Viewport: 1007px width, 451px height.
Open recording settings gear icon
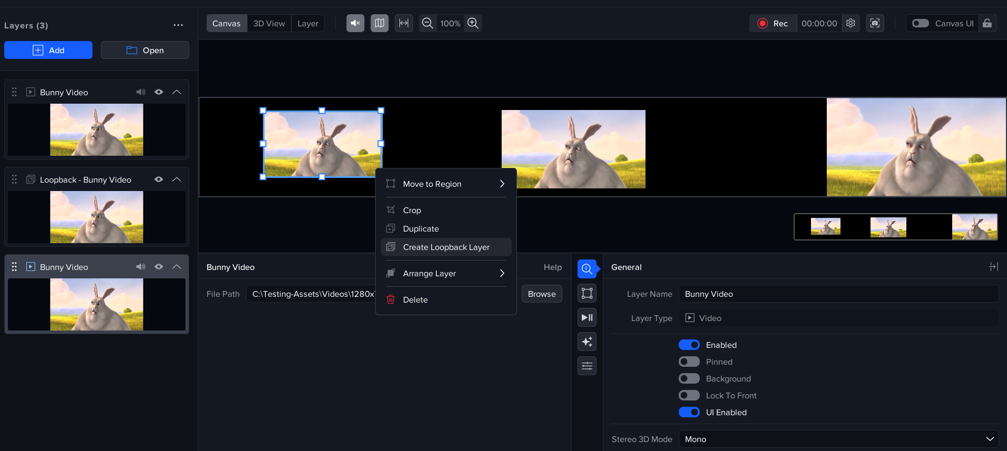(850, 23)
